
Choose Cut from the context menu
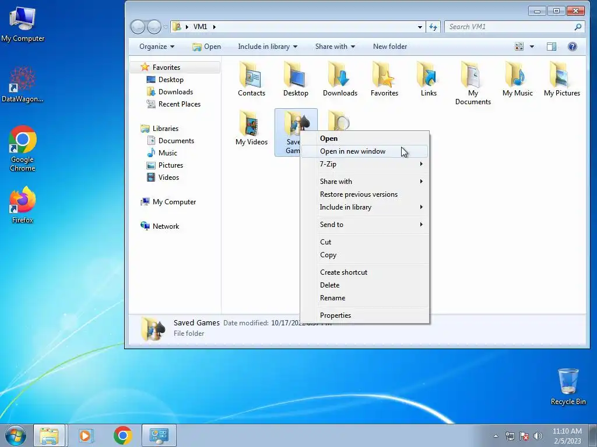click(365, 242)
